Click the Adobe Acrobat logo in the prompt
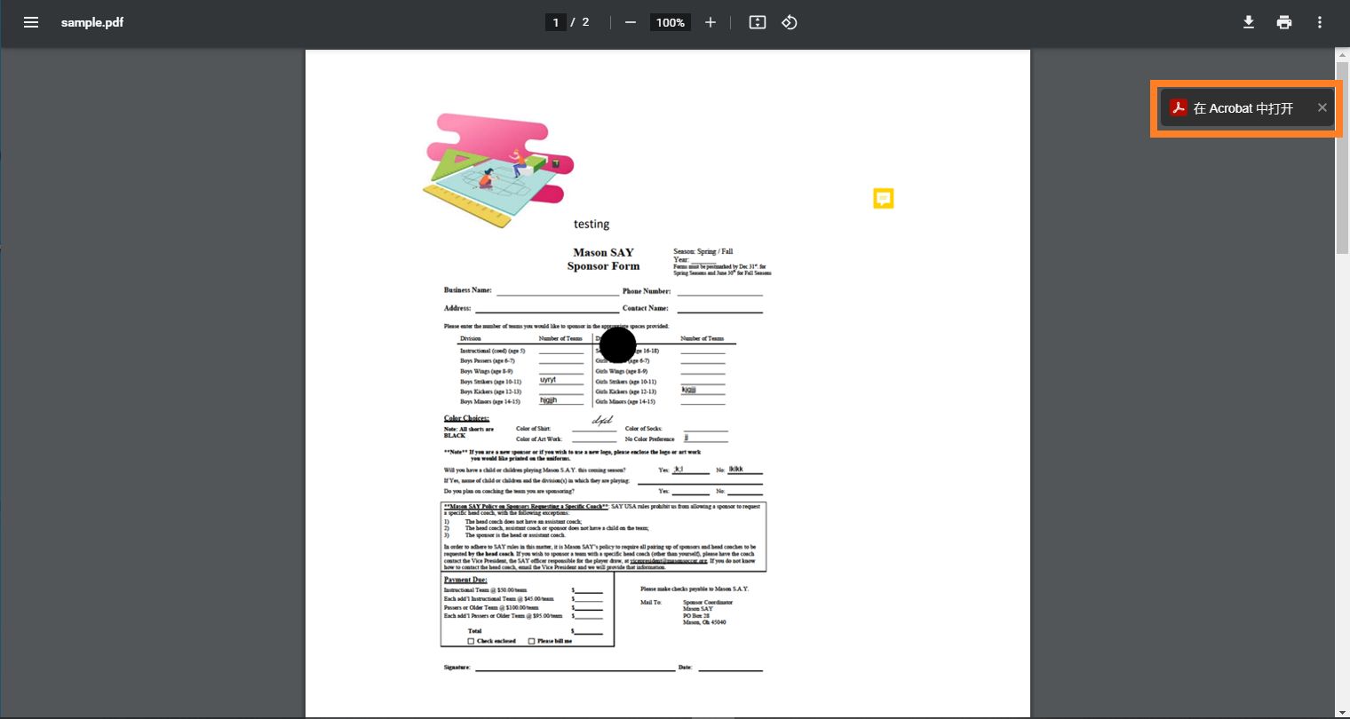Viewport: 1350px width, 719px height. [1179, 107]
